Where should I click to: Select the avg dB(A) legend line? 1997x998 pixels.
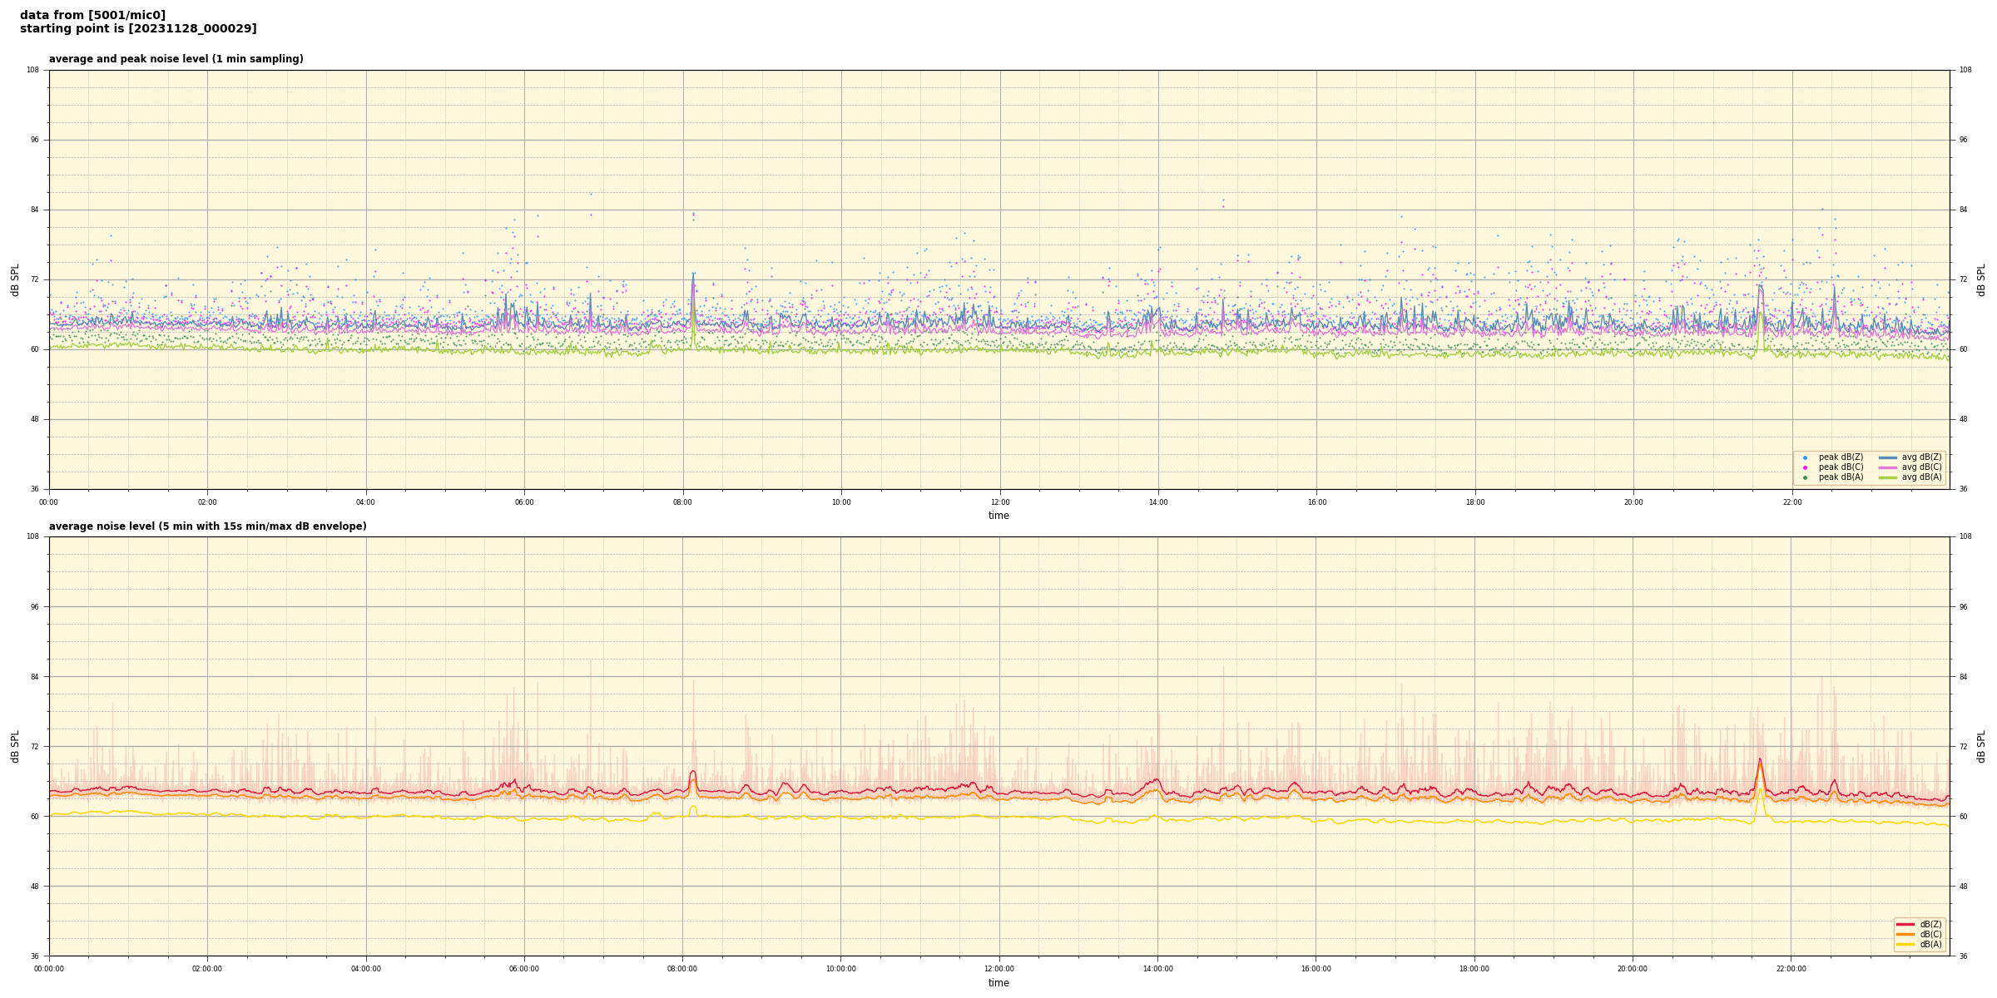tap(1887, 477)
